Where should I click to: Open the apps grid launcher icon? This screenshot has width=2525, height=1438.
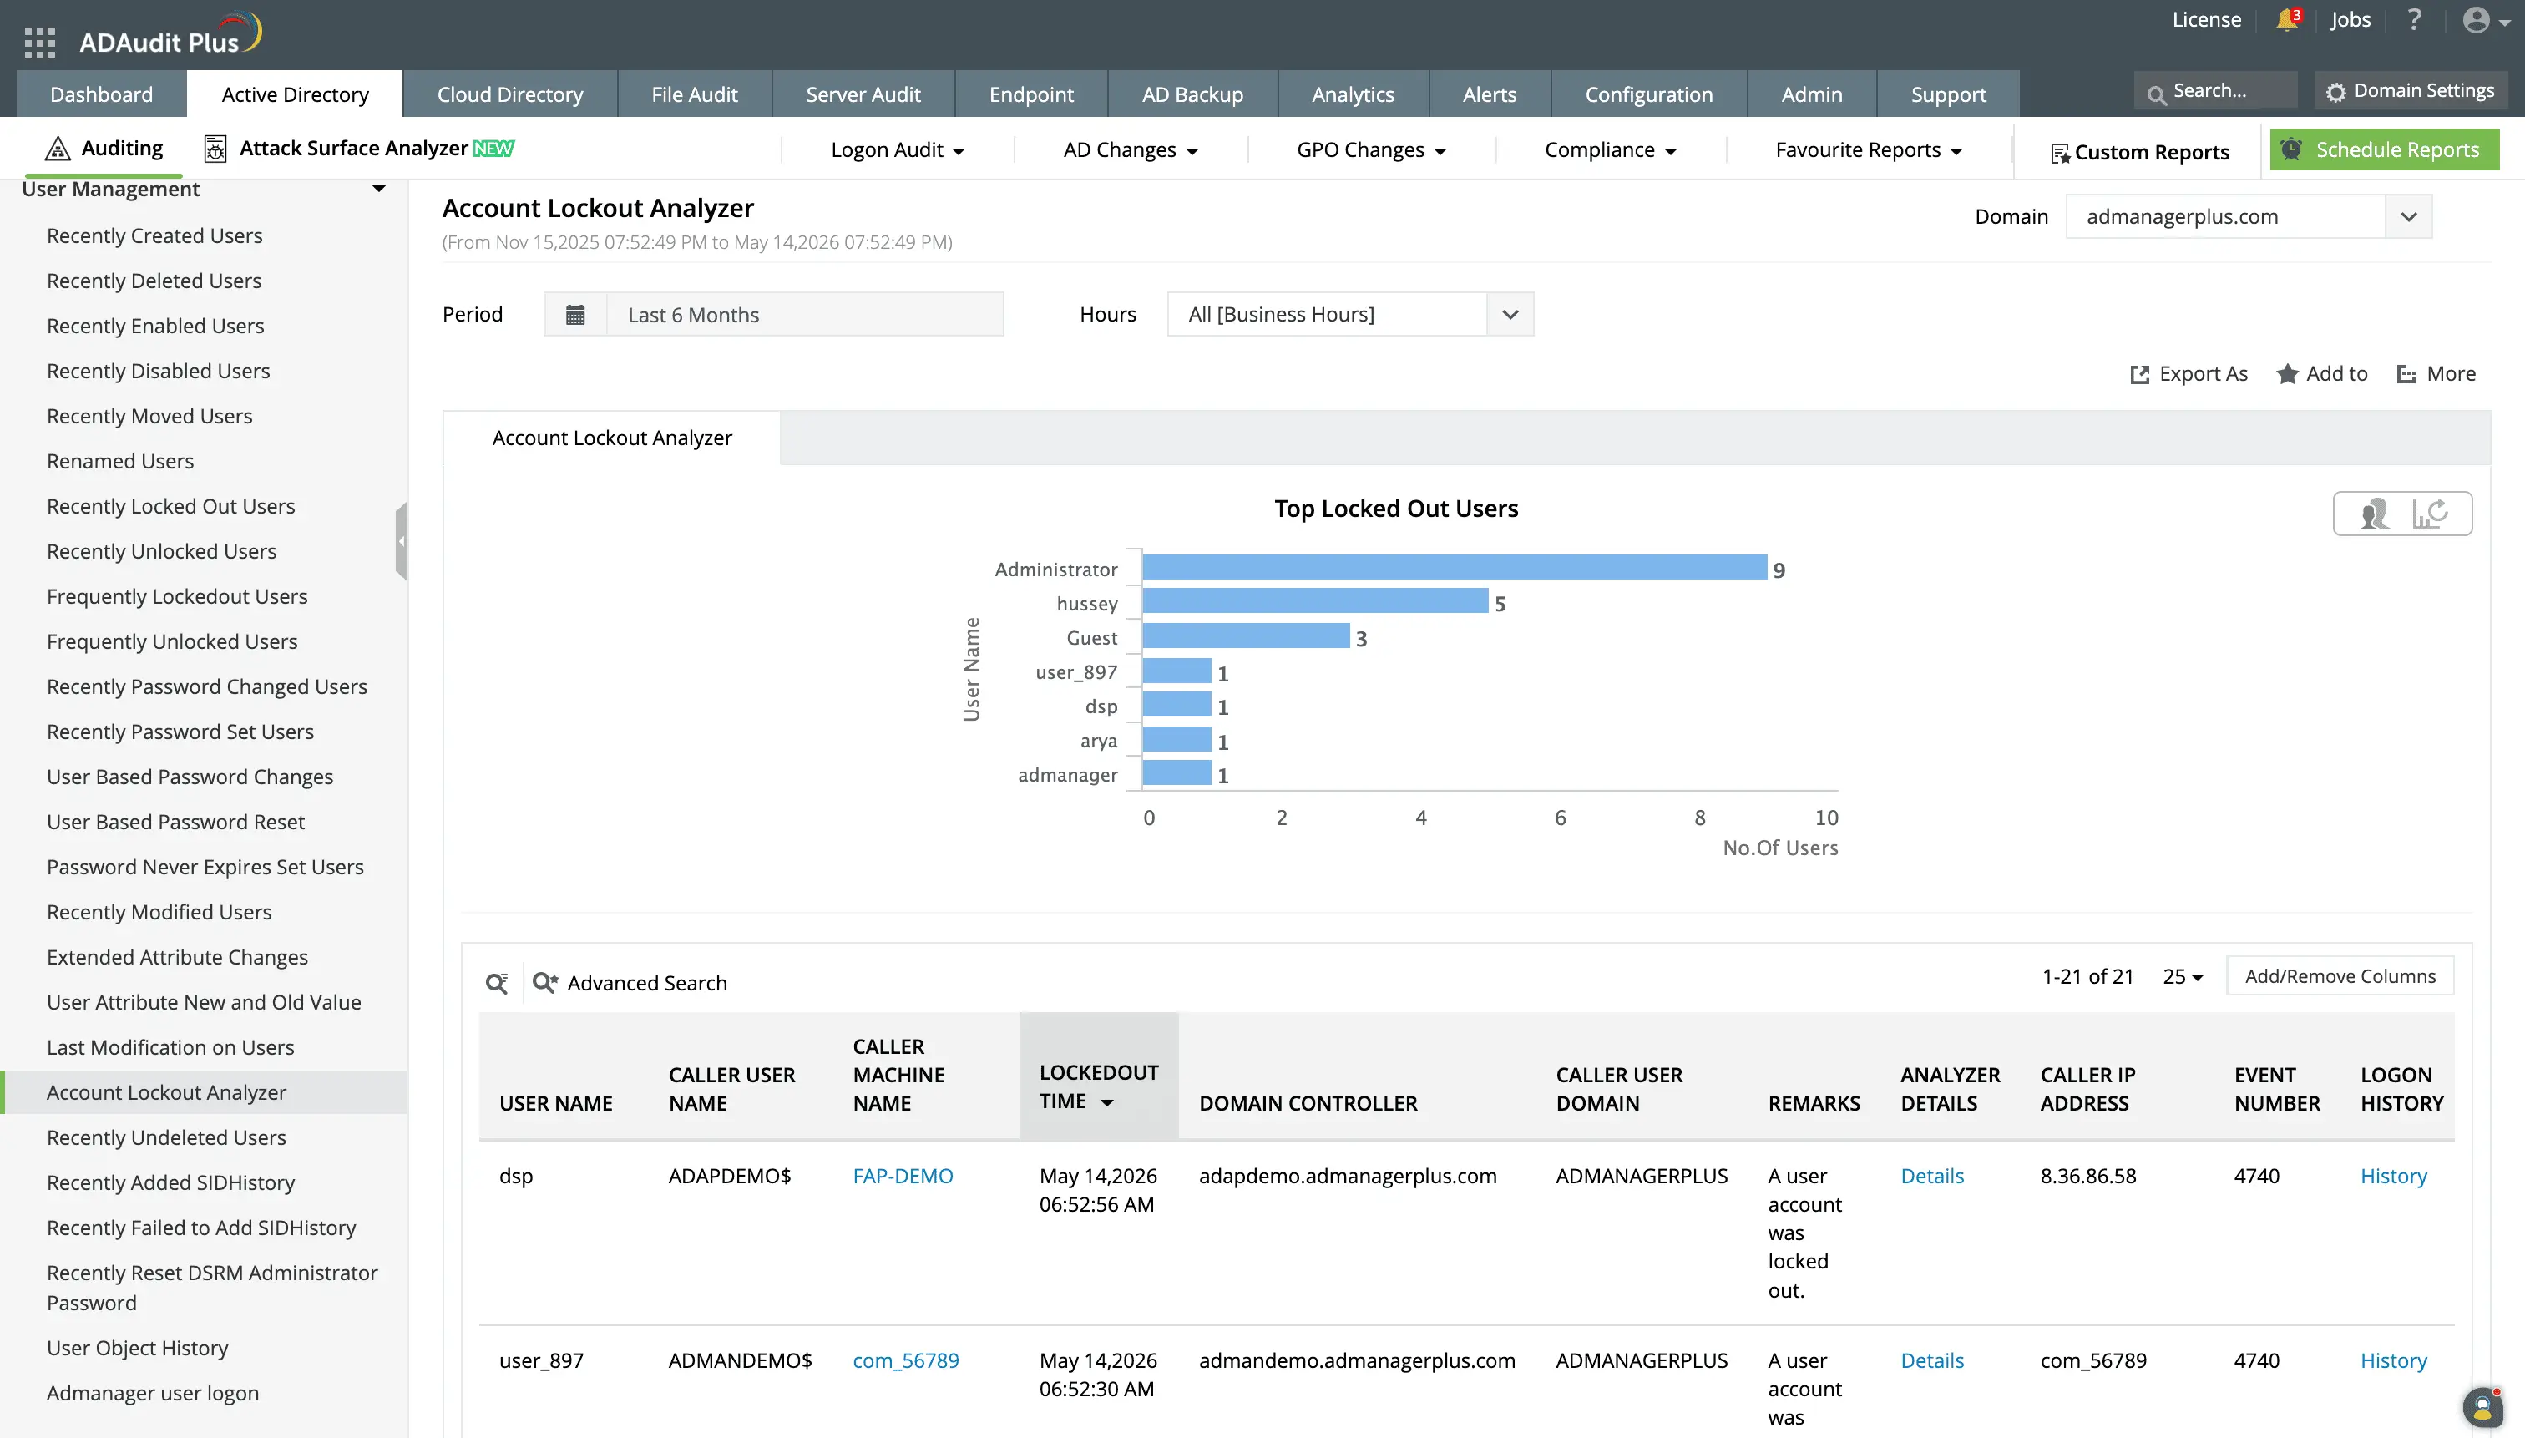[39, 43]
